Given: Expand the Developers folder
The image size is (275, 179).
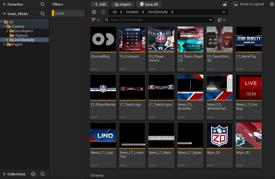Looking at the screenshot, I should click(x=8, y=31).
